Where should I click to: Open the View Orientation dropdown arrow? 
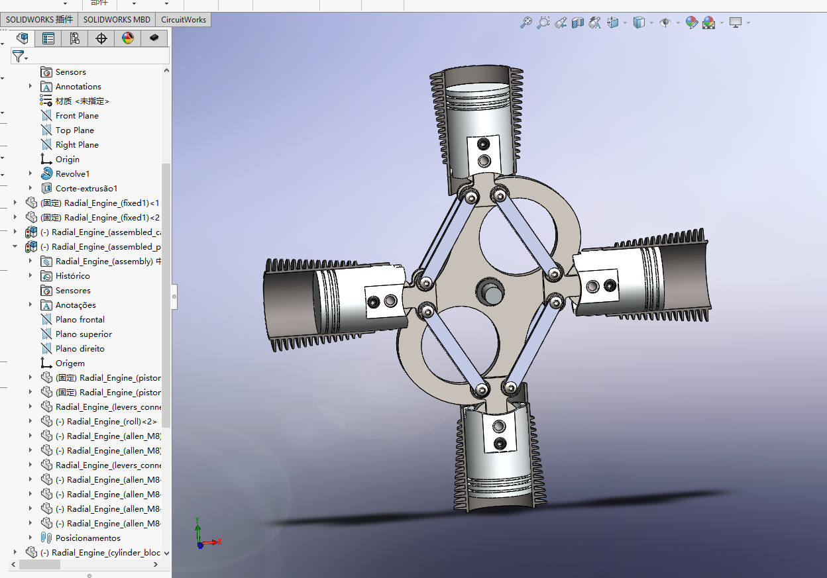tap(625, 23)
